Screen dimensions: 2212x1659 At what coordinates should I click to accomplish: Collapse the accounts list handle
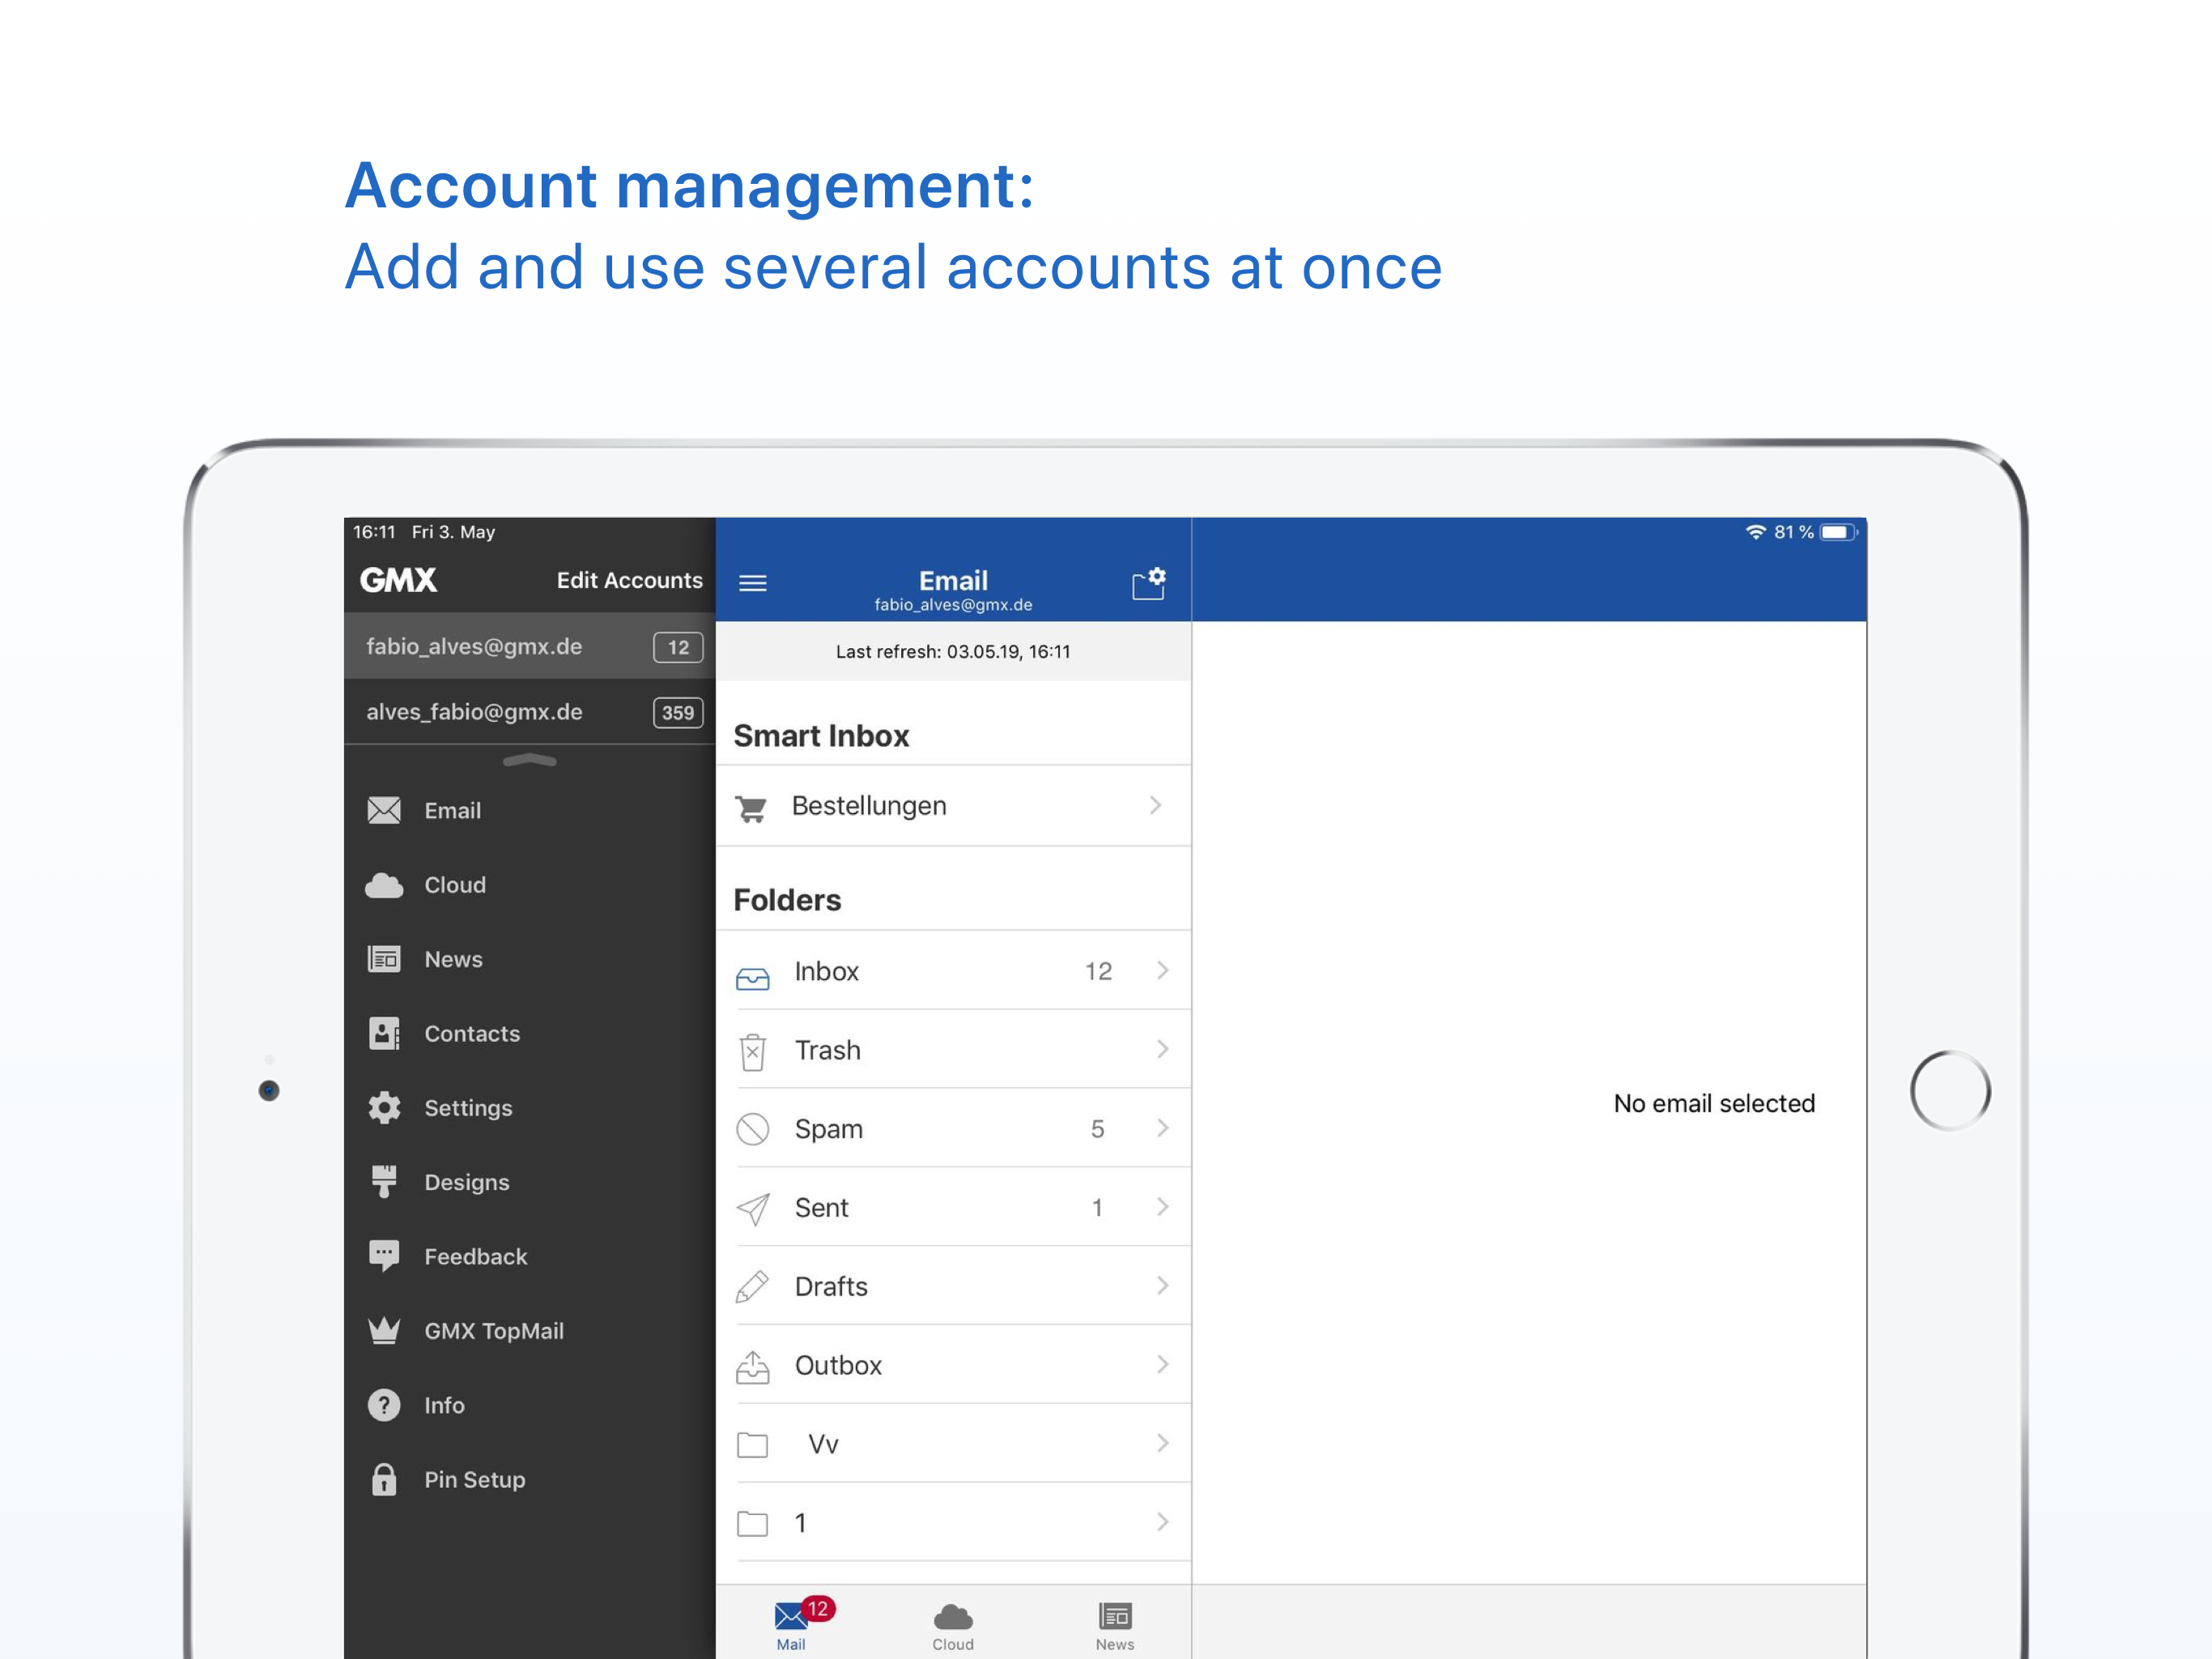point(529,761)
